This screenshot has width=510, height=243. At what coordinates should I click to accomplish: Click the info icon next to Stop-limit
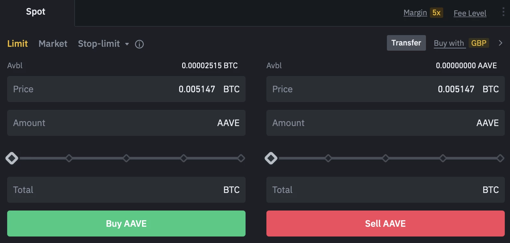139,44
